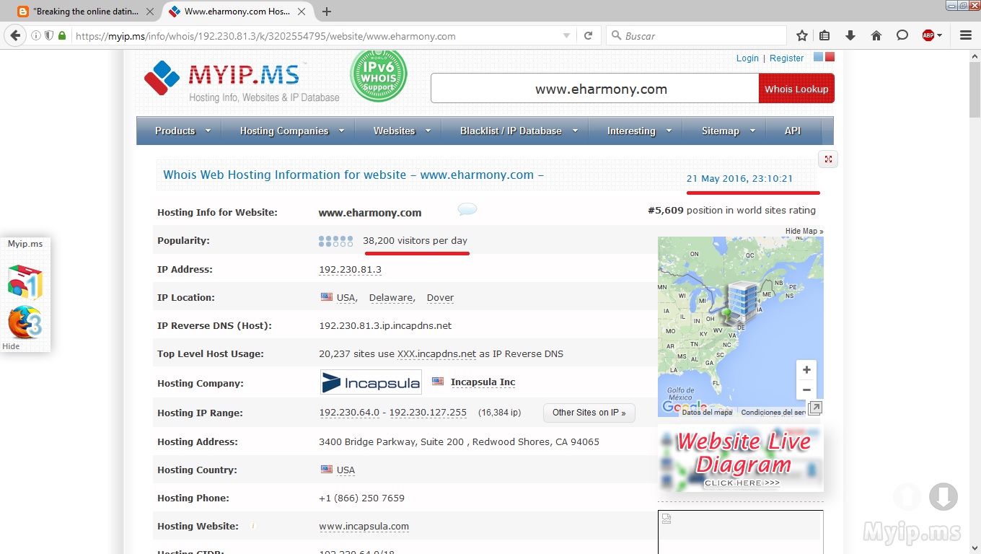This screenshot has height=554, width=981.
Task: Click the Dover city link
Action: (x=440, y=297)
